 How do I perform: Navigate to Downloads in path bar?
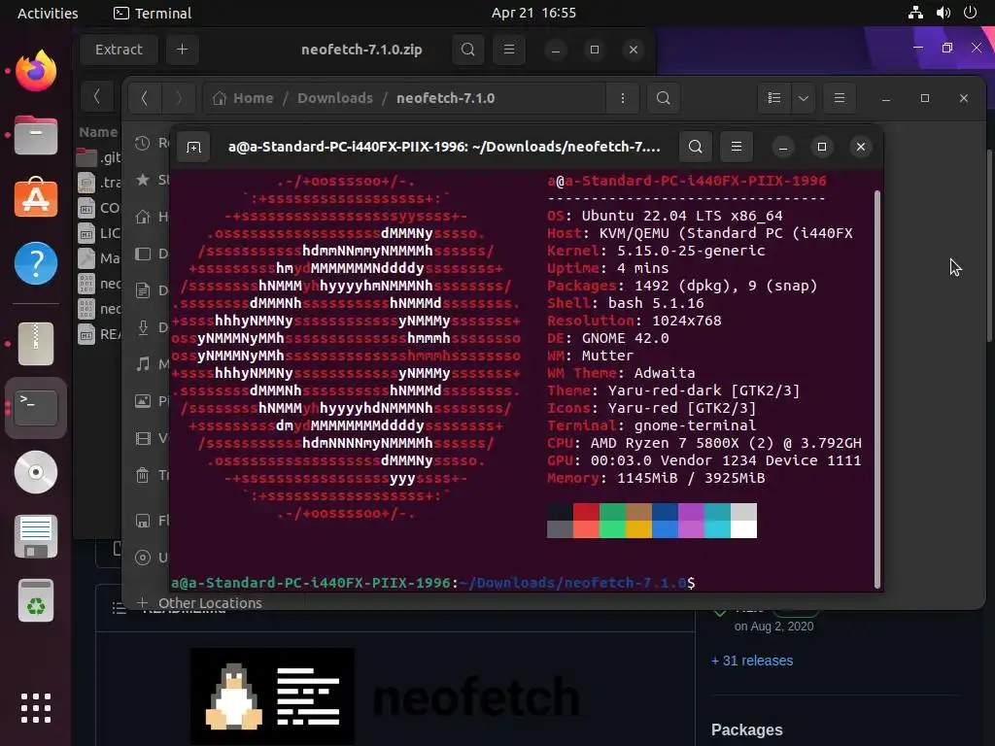335,98
